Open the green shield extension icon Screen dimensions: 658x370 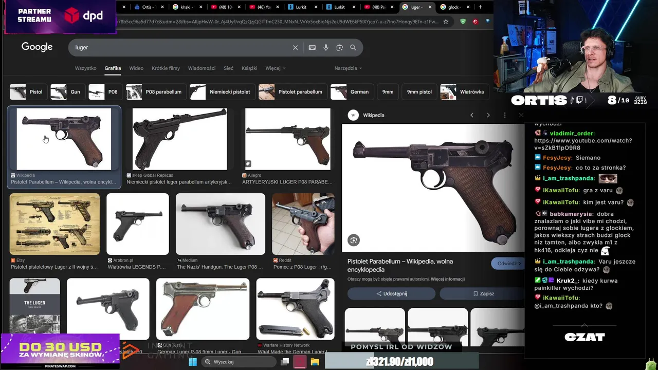[x=463, y=22]
